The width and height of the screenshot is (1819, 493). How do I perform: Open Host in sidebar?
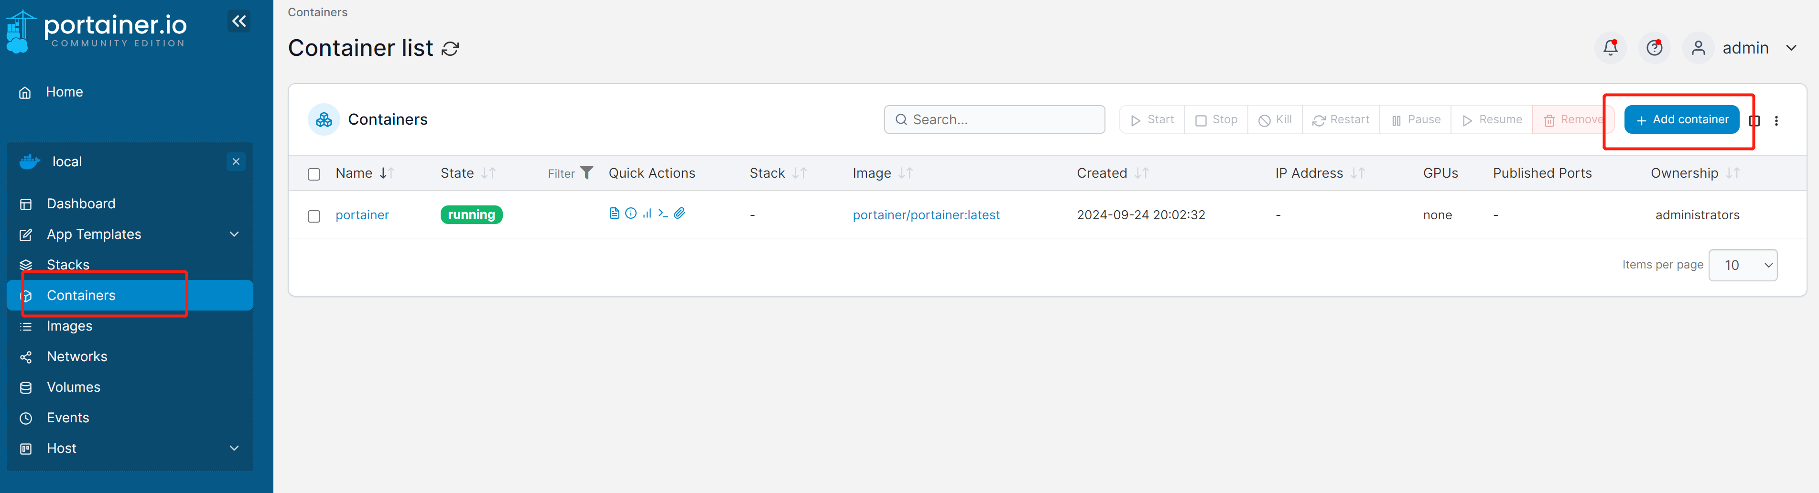click(62, 448)
